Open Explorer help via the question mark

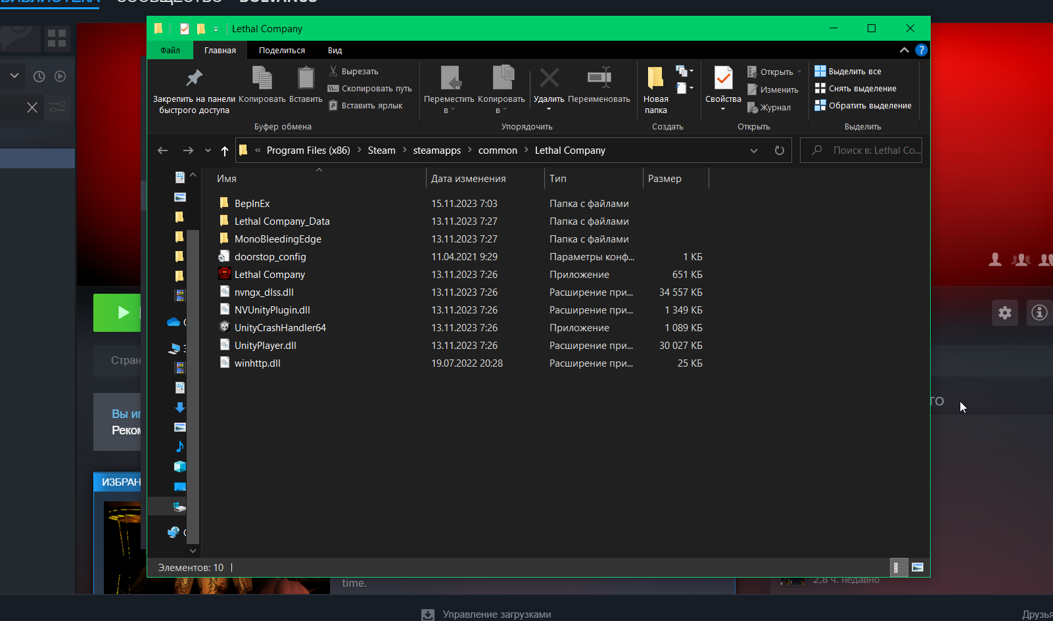coord(922,50)
